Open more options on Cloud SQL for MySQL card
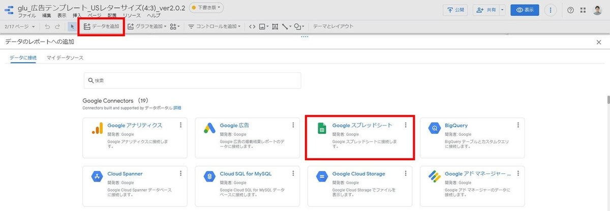The width and height of the screenshot is (610, 211). click(x=293, y=173)
